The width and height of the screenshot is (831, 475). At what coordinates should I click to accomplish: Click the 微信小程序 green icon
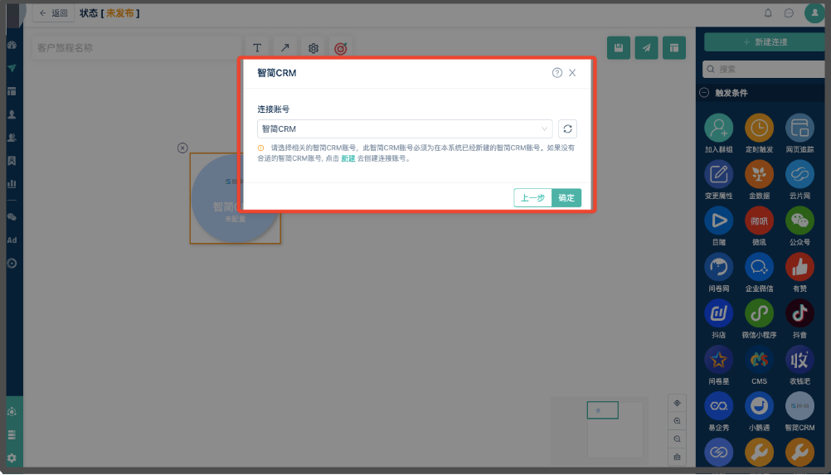[759, 313]
